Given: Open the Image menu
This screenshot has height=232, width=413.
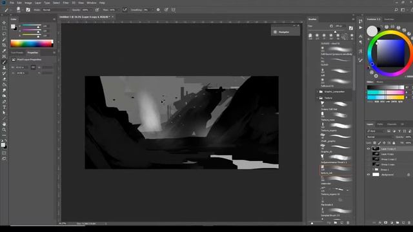Looking at the screenshot, I should (28, 3).
